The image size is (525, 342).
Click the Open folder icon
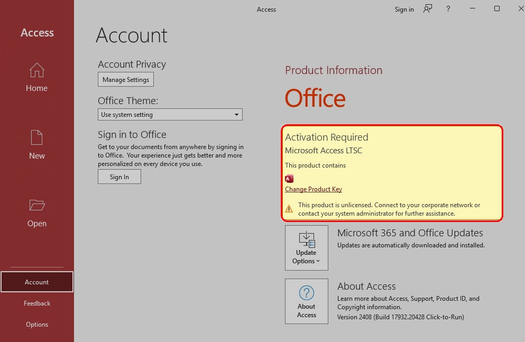[x=37, y=205]
